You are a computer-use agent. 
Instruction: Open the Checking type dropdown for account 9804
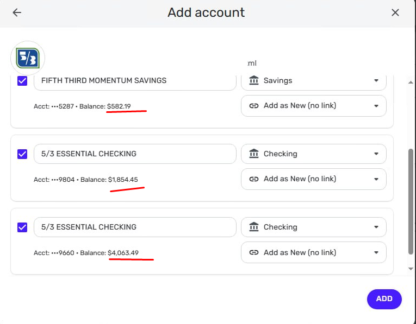point(314,154)
